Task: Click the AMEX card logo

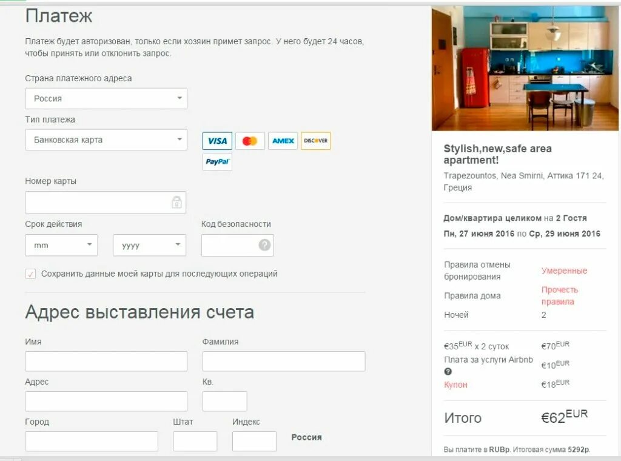Action: (x=283, y=141)
